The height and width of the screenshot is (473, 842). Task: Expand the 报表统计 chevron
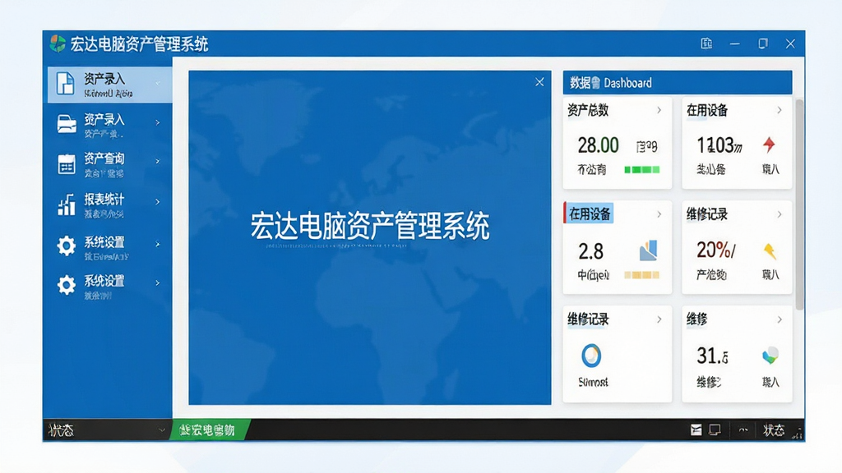[x=157, y=202]
